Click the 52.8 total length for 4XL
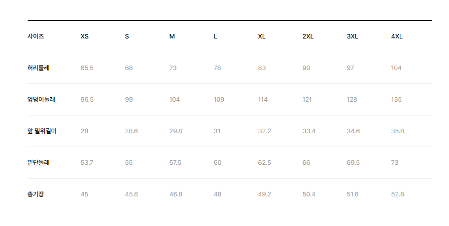449x226 pixels. point(397,194)
